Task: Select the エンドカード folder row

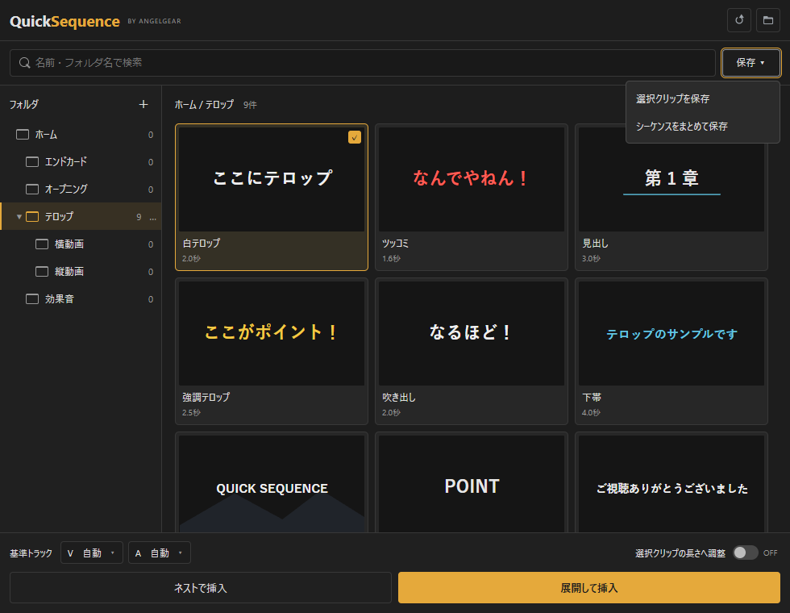Action: 81,162
